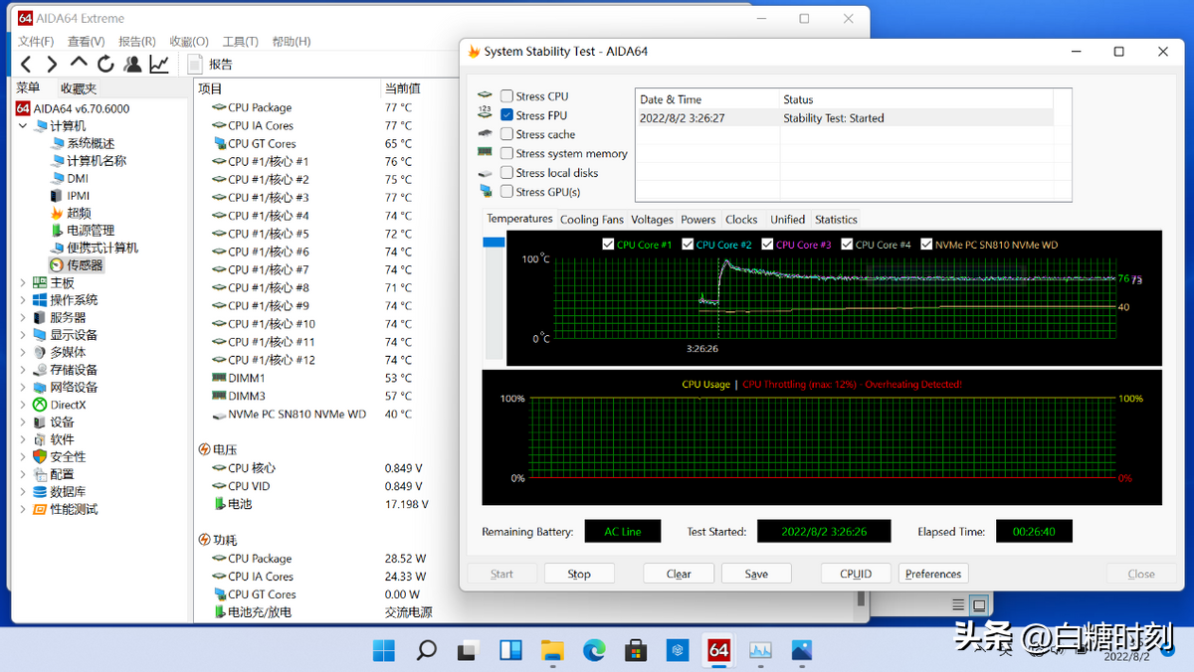Viewport: 1194px width, 672px height.
Task: Open the graph chart toolbar icon
Action: [x=159, y=65]
